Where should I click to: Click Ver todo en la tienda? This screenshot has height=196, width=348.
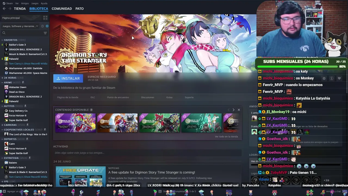(x=226, y=137)
